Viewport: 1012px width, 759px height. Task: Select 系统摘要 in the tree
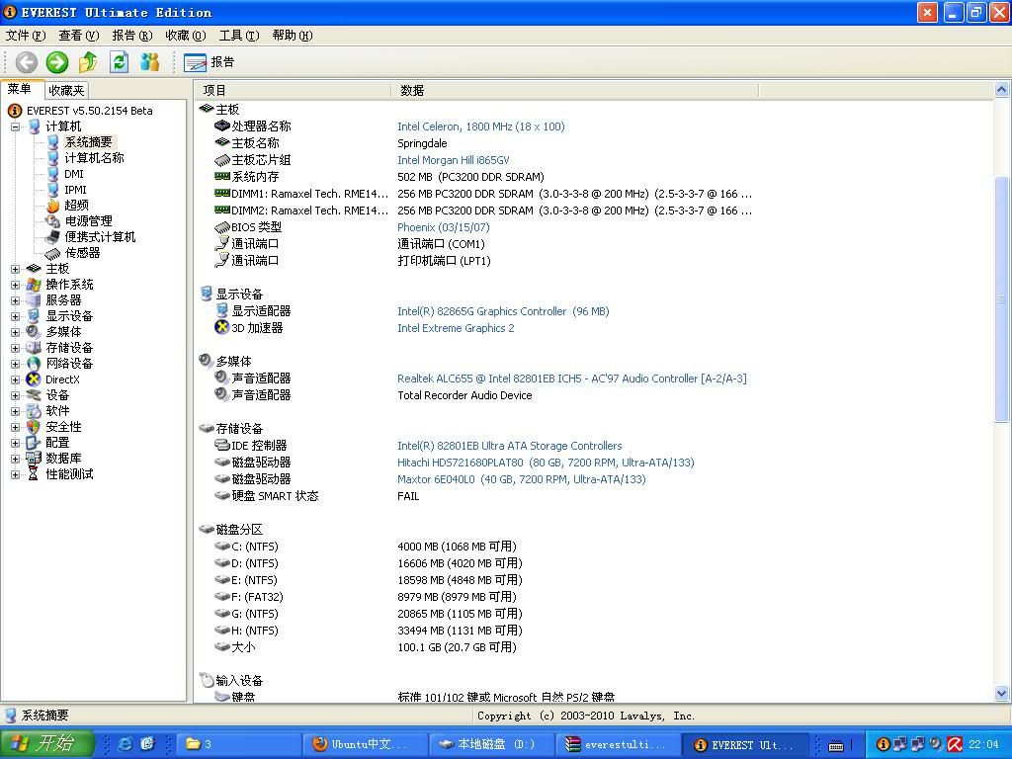click(x=88, y=142)
